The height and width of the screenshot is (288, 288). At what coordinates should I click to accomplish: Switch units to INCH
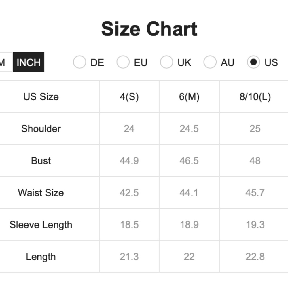29,62
